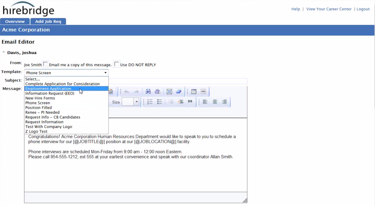Select the Request Information template
The width and height of the screenshot is (375, 205).
point(66,122)
